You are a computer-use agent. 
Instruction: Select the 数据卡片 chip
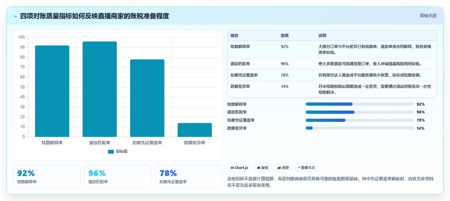pyautogui.click(x=307, y=168)
